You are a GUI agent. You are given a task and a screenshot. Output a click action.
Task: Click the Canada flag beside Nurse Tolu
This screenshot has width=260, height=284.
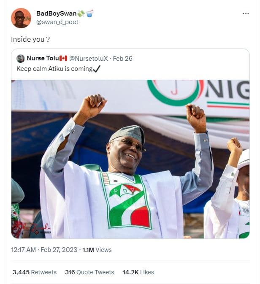click(x=63, y=59)
